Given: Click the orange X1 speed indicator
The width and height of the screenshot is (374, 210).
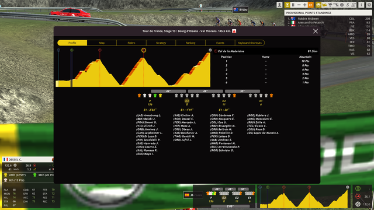Looking at the screenshot, I should pos(310,5).
